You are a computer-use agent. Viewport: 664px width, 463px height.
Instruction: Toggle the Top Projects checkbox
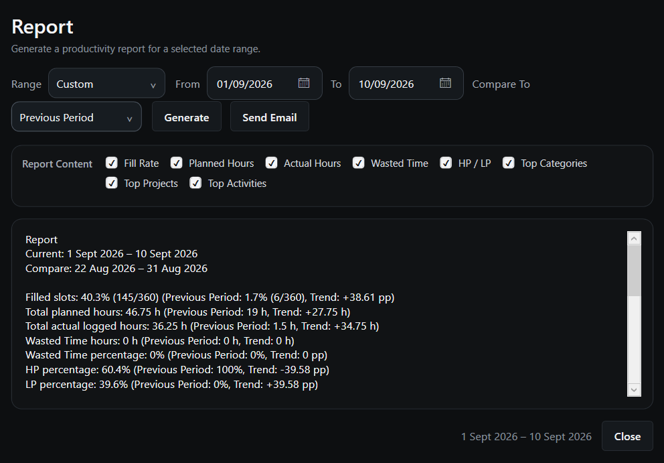tap(111, 183)
